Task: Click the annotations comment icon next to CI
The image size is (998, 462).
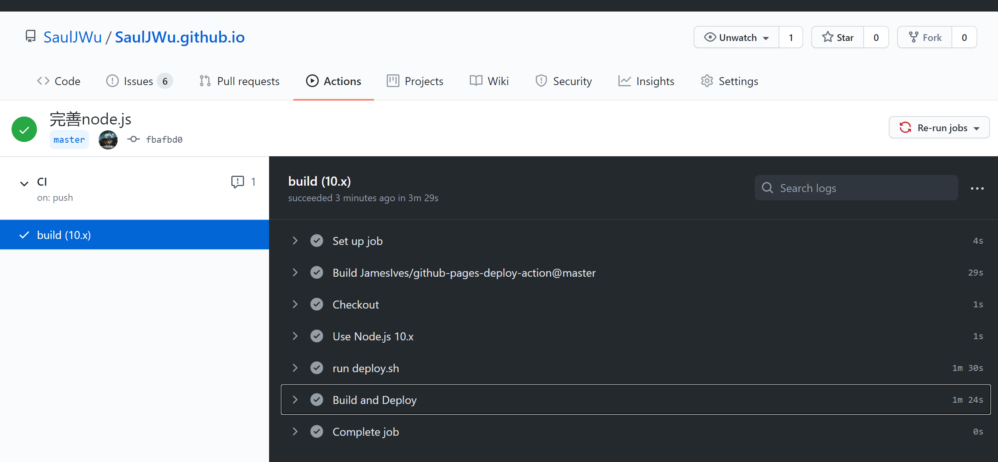Action: click(237, 182)
